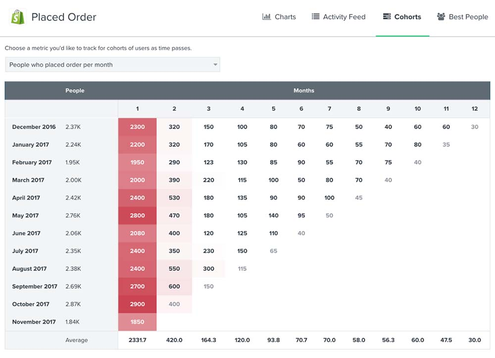
Task: Click the 420.0 average value
Action: click(174, 340)
